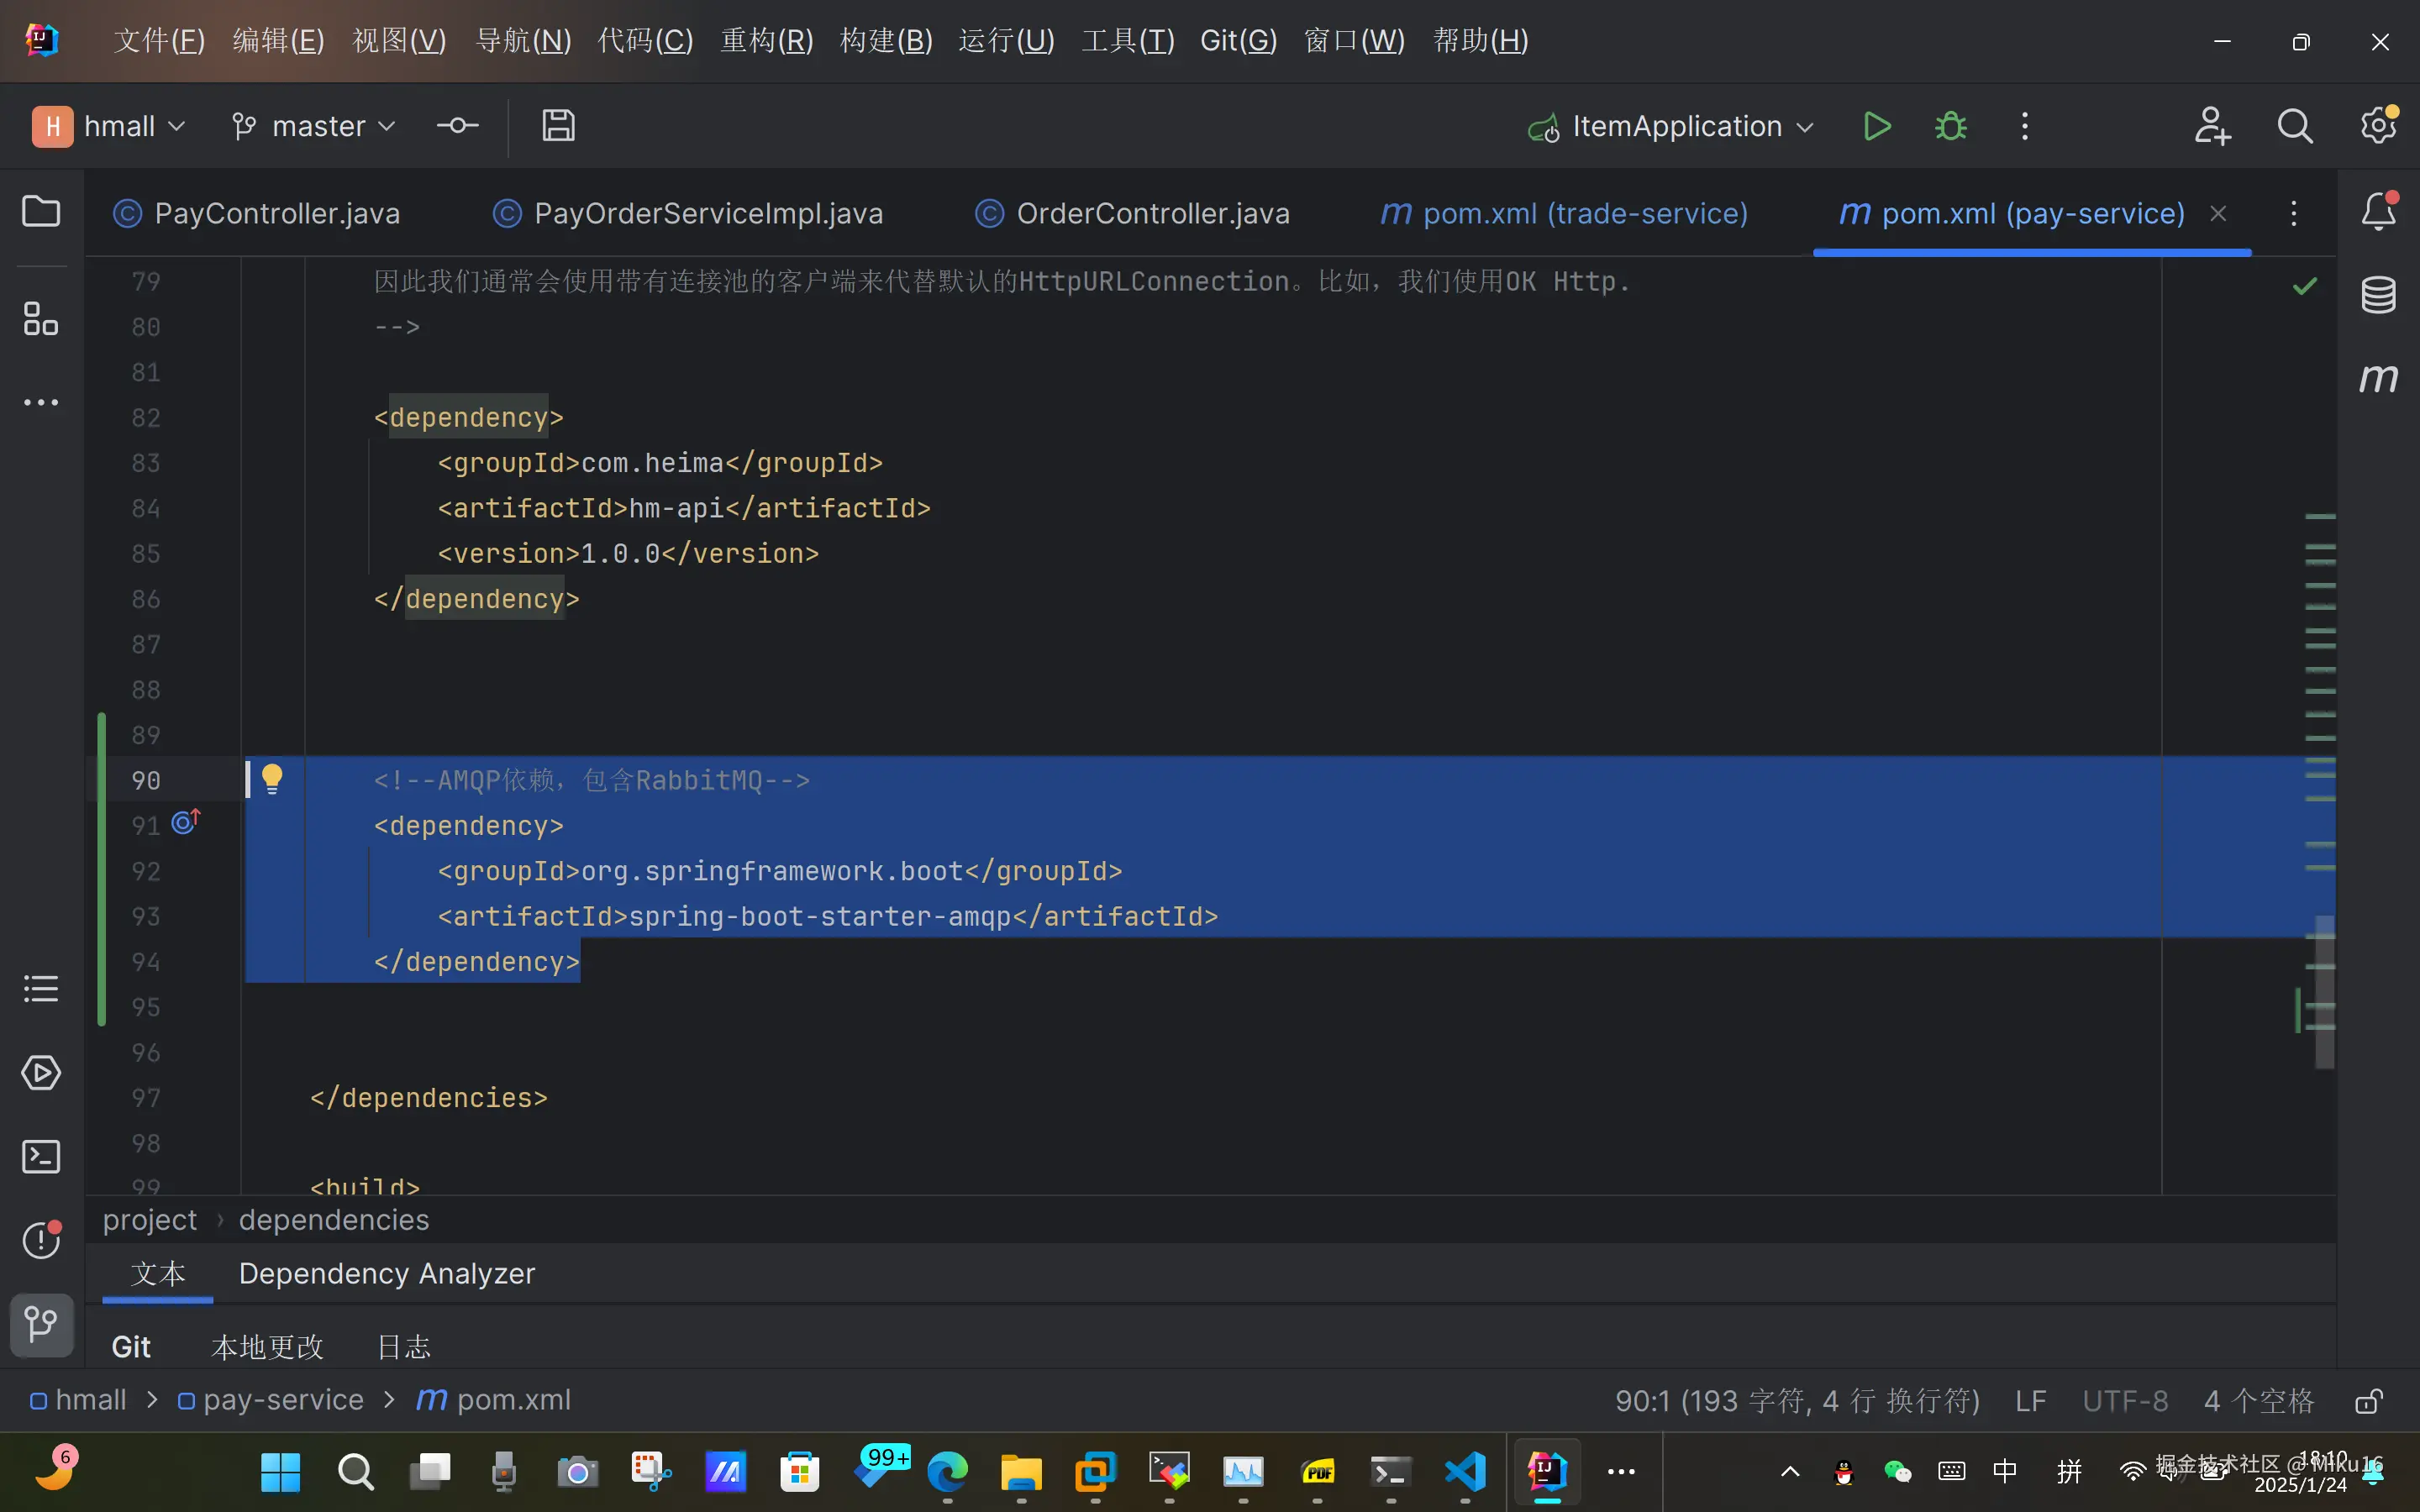This screenshot has width=2420, height=1512.
Task: Click the UTF-8 encoding in status bar
Action: pyautogui.click(x=2125, y=1401)
